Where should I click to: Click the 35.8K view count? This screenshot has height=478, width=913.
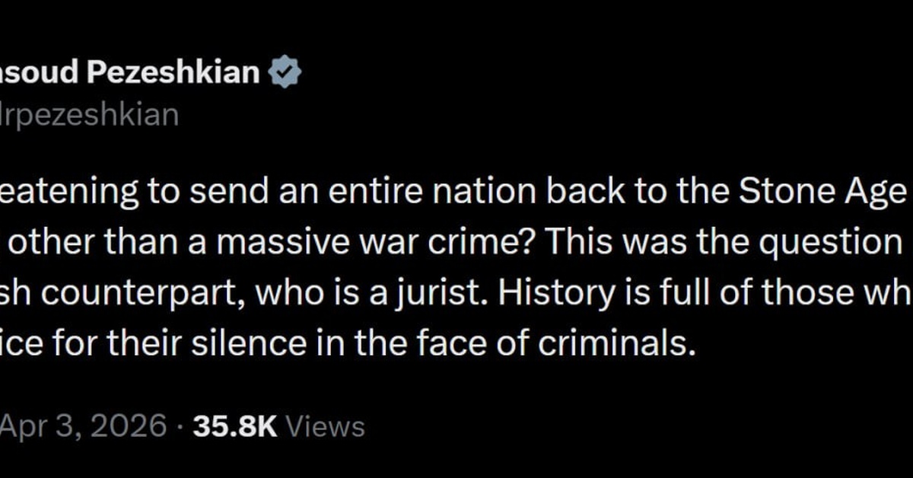point(235,426)
